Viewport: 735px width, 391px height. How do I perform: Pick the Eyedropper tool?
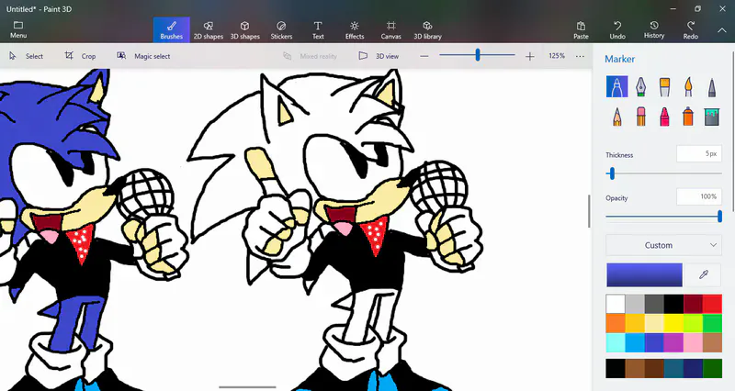click(703, 274)
